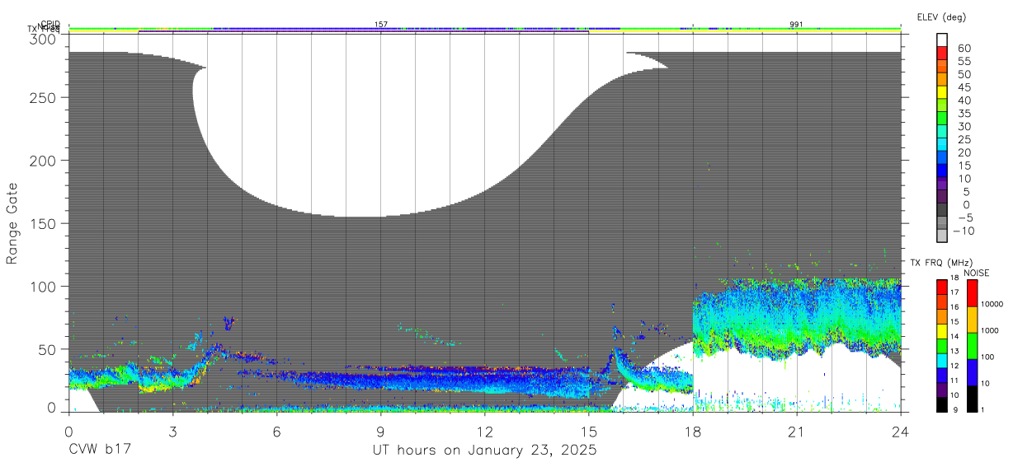Click the 18 tick on UT hours axis

click(693, 432)
